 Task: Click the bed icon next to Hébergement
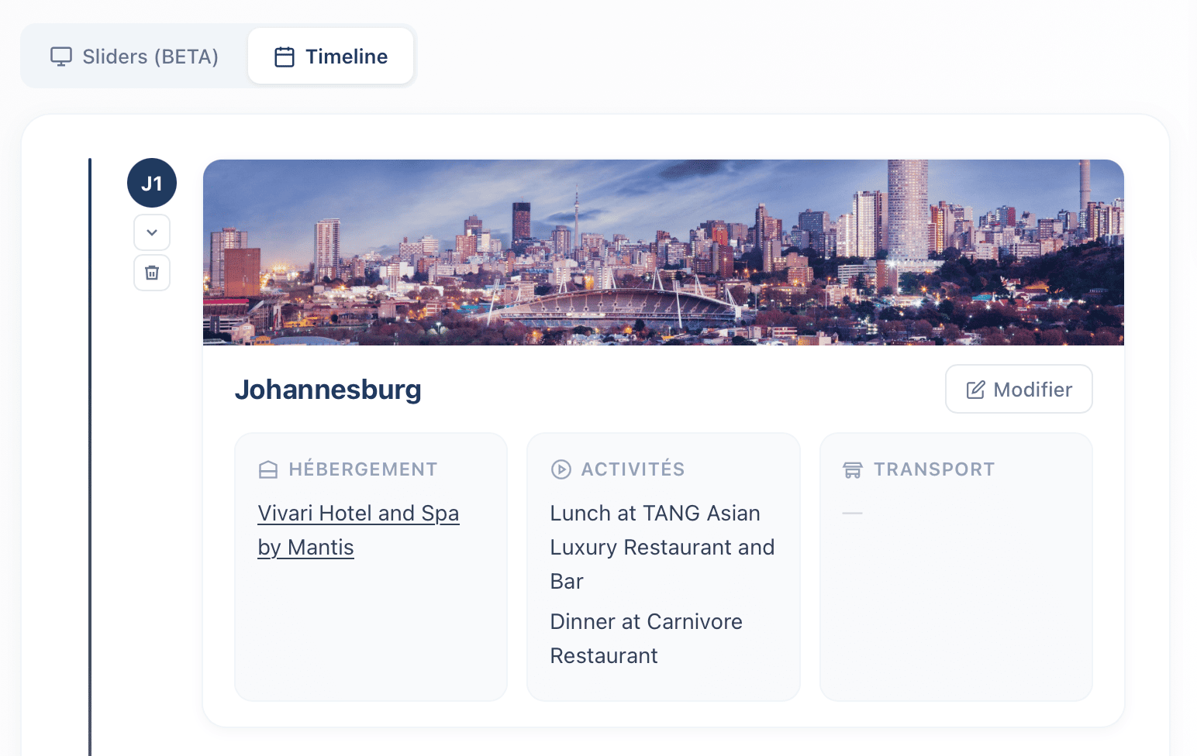coord(268,469)
